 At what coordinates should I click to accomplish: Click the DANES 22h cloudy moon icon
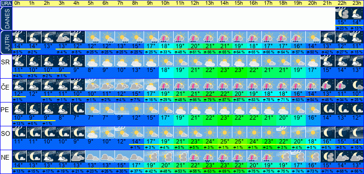point(342,13)
